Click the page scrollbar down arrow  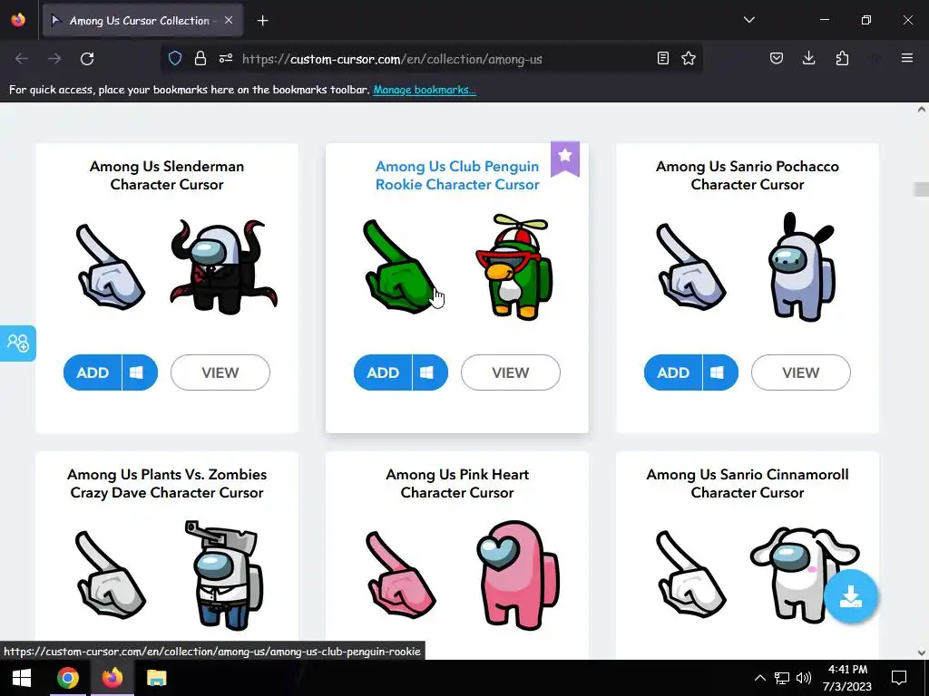point(922,652)
